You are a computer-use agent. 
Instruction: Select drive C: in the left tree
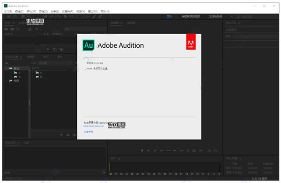point(17,73)
